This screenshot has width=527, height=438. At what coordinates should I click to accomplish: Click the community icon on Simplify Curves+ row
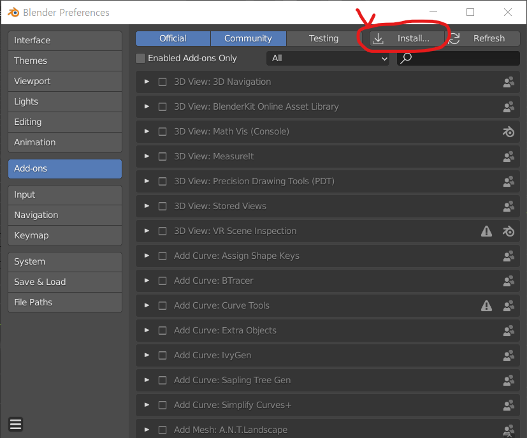[509, 405]
